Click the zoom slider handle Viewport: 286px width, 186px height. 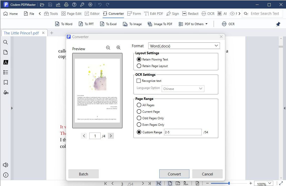pos(229,183)
